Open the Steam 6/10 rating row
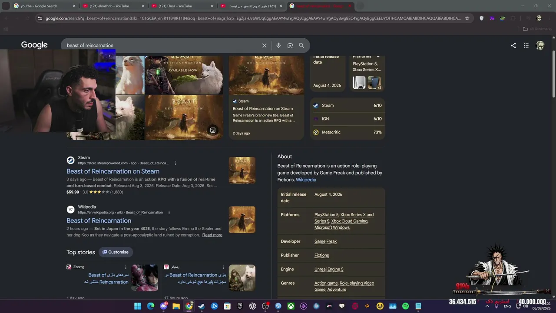This screenshot has height=313, width=556. (347, 105)
